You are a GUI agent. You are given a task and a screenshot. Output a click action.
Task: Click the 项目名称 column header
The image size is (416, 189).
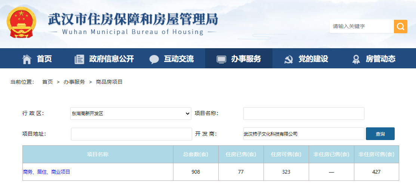point(98,154)
